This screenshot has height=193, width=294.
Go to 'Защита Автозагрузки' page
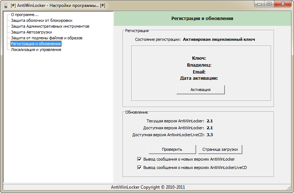31,32
